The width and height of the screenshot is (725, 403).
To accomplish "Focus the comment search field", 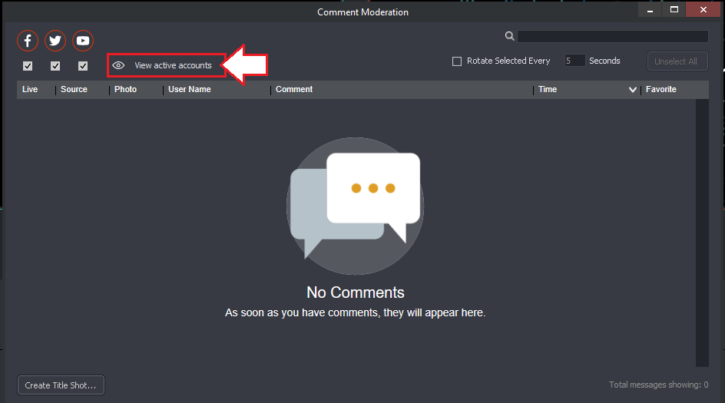I will [613, 36].
